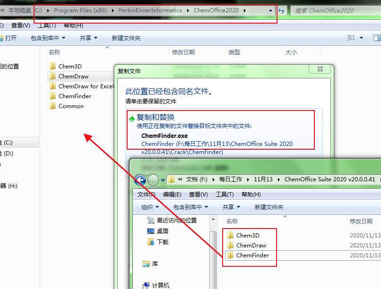Click the refresh icon next to address bar
Viewport: 381px width, 289px height.
281,11
